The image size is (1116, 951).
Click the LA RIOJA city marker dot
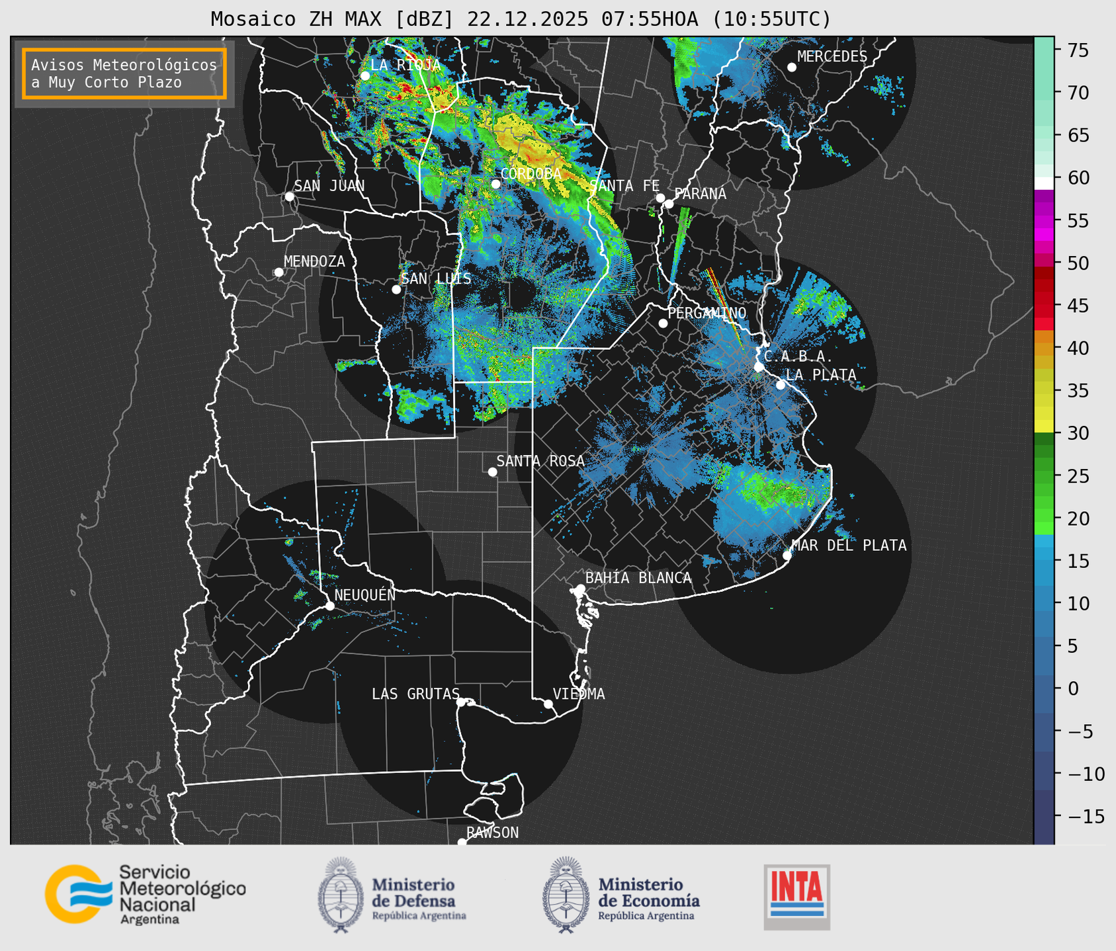click(x=365, y=76)
